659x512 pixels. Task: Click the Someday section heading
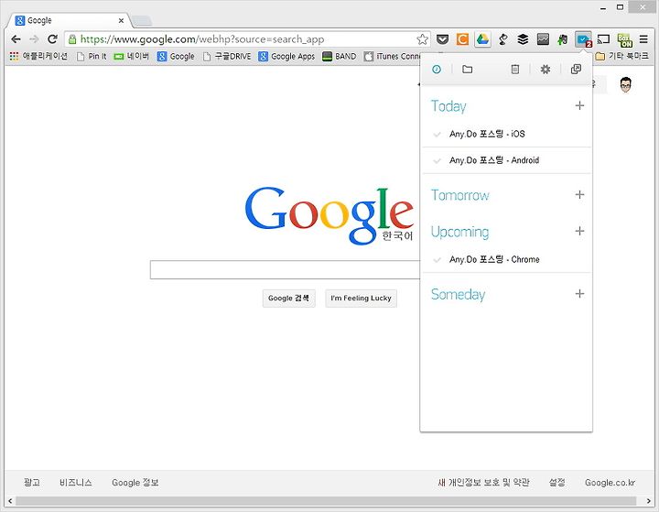coord(458,295)
